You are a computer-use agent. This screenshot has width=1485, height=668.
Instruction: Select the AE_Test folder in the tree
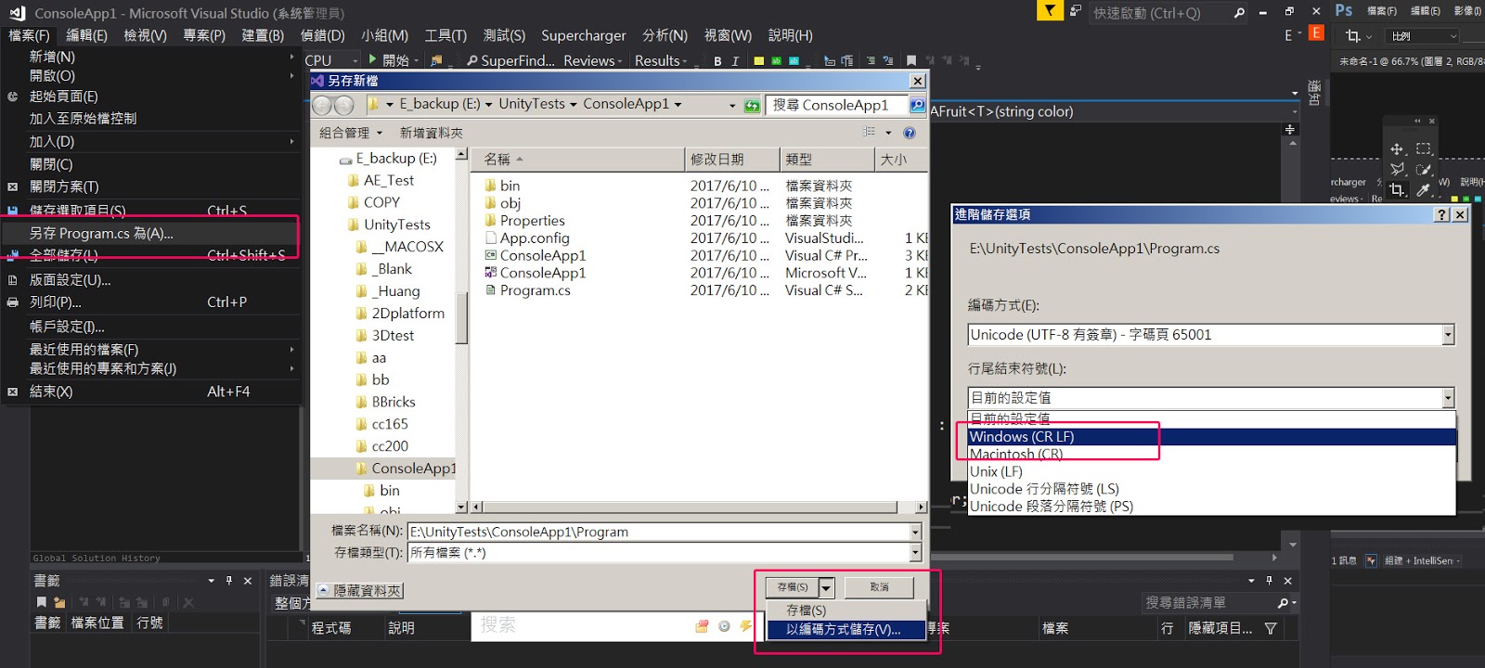click(381, 180)
